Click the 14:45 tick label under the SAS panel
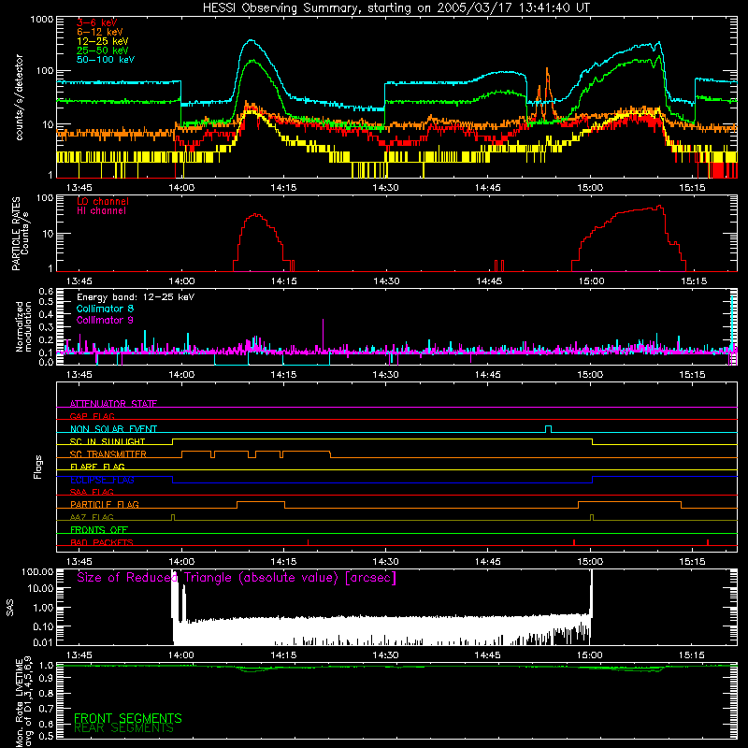Viewport: 748px width, 748px height. [487, 655]
